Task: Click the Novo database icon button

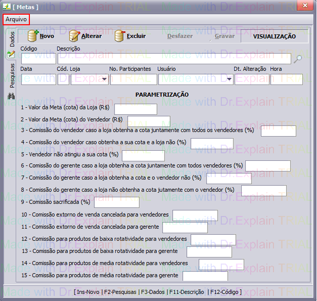Action: click(x=33, y=36)
